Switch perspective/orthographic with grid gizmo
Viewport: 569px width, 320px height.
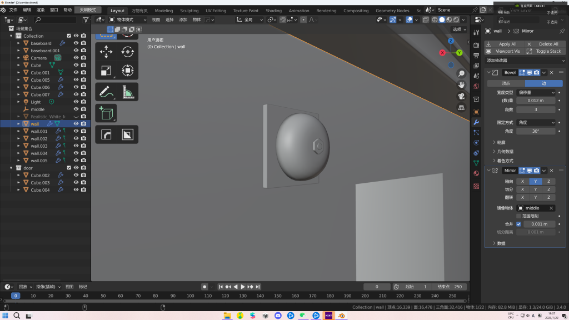(461, 107)
